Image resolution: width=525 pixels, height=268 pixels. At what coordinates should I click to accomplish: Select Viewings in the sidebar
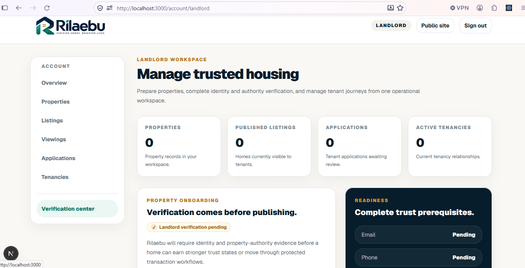pos(54,139)
